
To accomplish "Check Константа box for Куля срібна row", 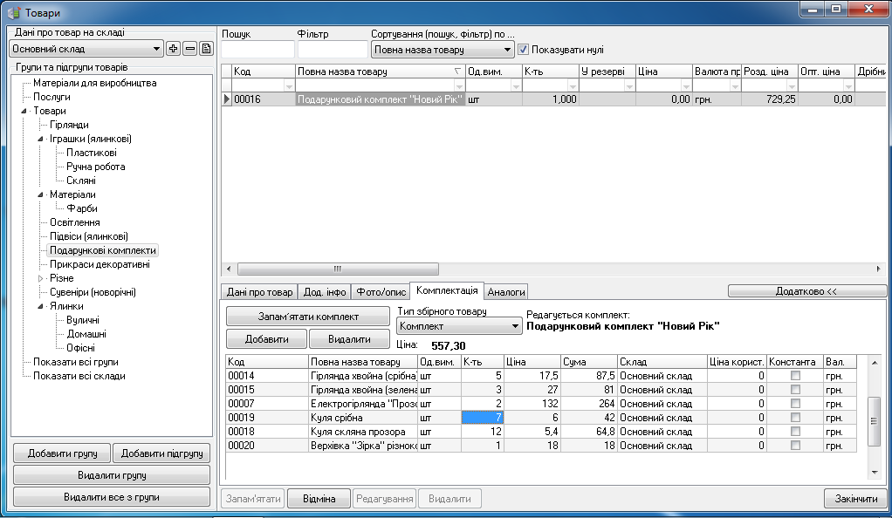I will (x=794, y=418).
